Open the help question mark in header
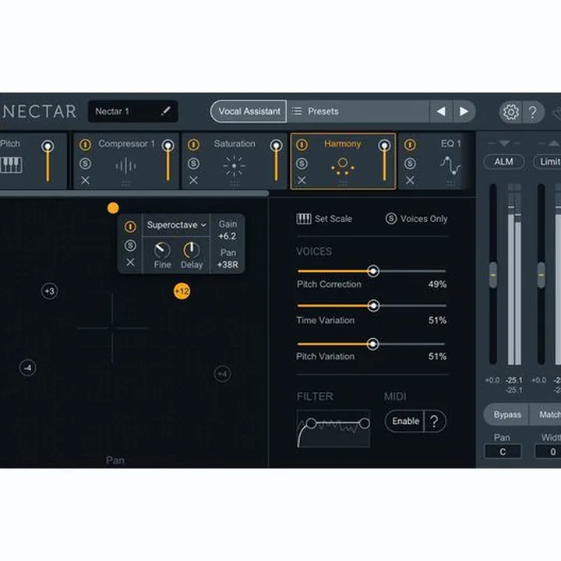Viewport: 561px width, 561px height. pyautogui.click(x=533, y=112)
